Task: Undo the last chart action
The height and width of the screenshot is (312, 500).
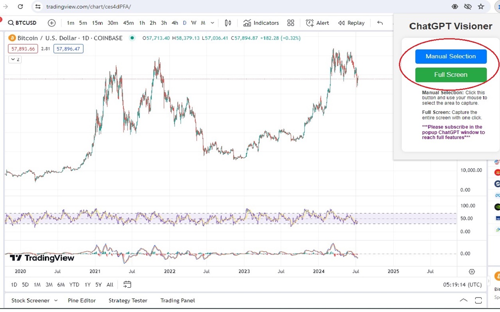Action: [380, 23]
